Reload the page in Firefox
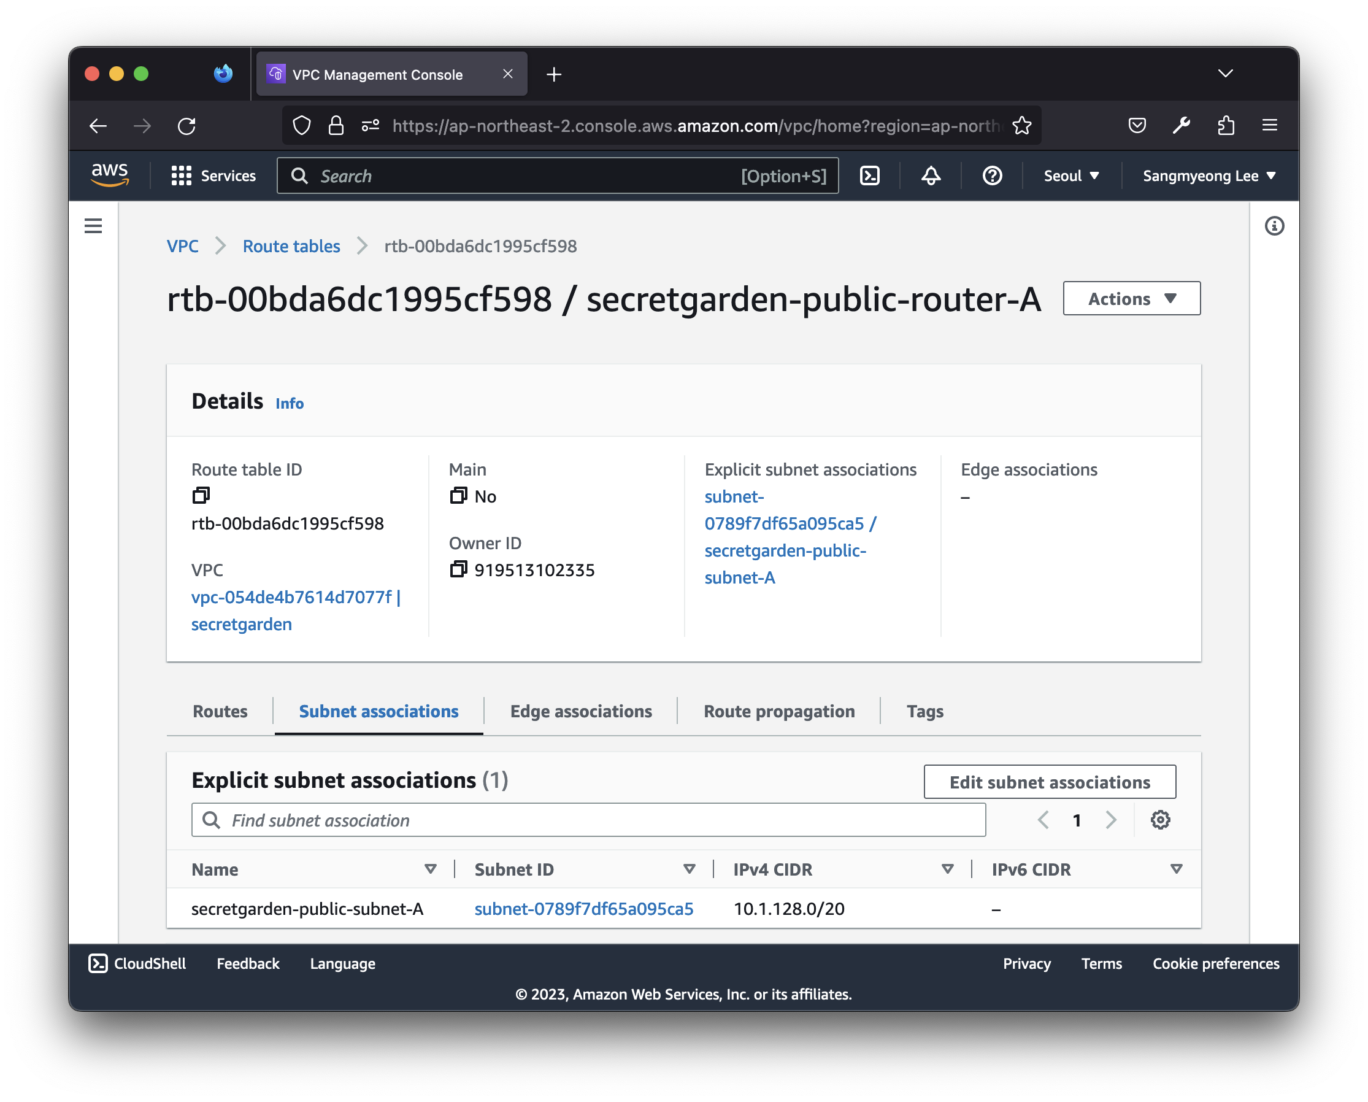The width and height of the screenshot is (1368, 1102). coord(186,126)
